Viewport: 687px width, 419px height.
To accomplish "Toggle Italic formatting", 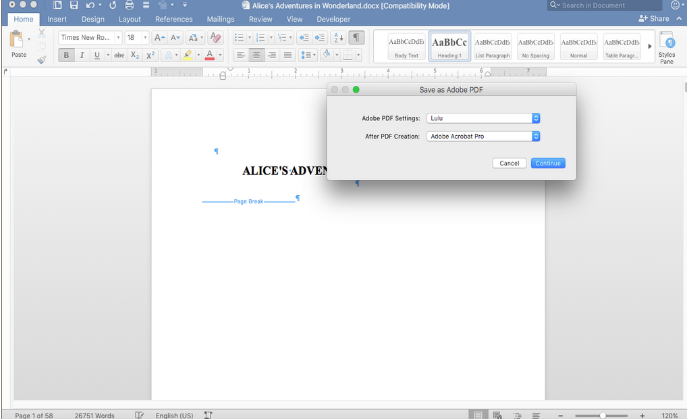I will (82, 55).
